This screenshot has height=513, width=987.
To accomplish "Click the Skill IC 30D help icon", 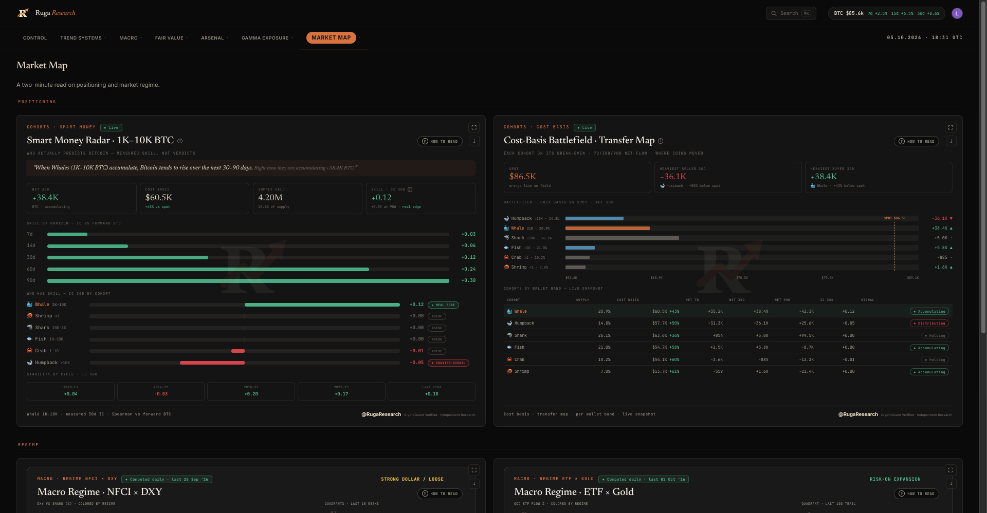I will 410,189.
